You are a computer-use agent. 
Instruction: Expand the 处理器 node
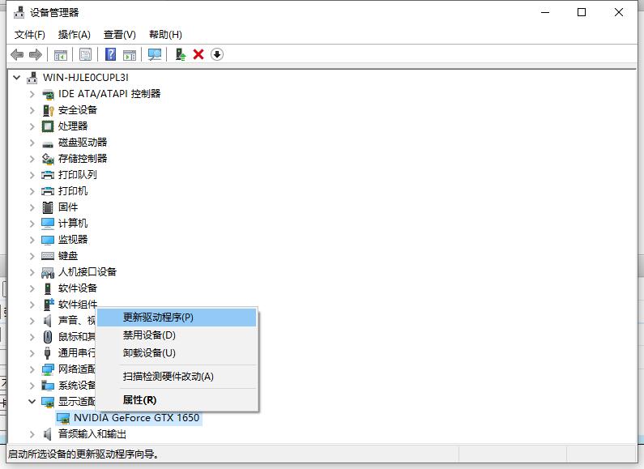[x=32, y=126]
